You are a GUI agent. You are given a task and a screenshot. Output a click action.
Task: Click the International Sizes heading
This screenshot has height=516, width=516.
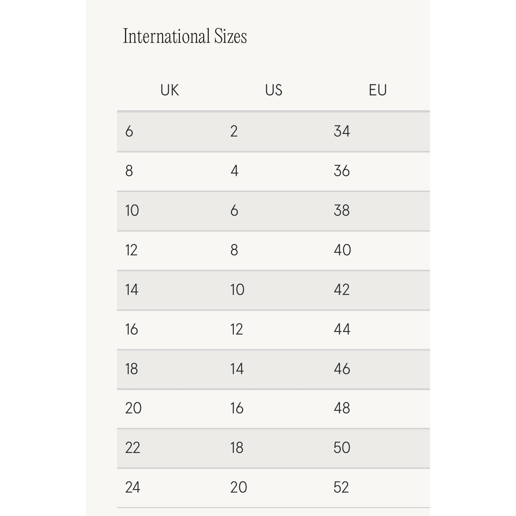point(185,36)
